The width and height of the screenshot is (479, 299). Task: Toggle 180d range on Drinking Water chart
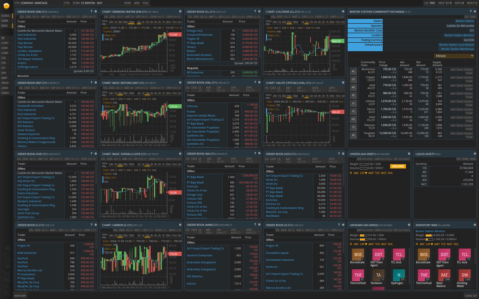coord(131,22)
